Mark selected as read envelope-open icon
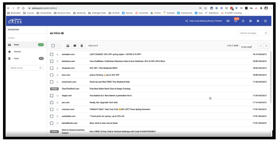The width and height of the screenshot is (278, 143). 68,45
